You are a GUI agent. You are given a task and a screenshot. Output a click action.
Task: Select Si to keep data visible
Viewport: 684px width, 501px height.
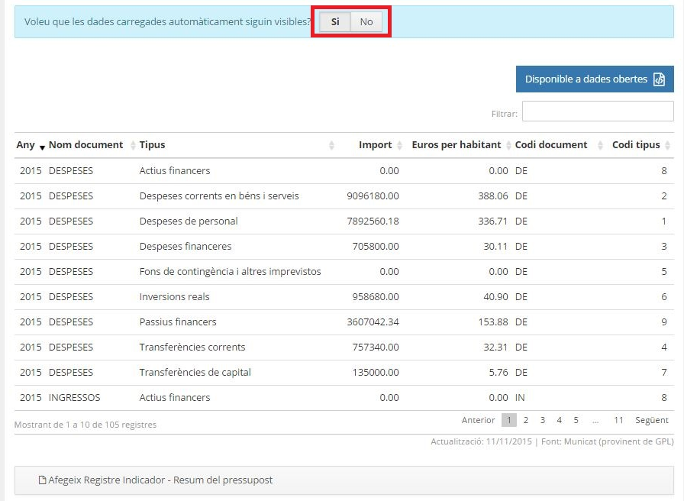[335, 21]
